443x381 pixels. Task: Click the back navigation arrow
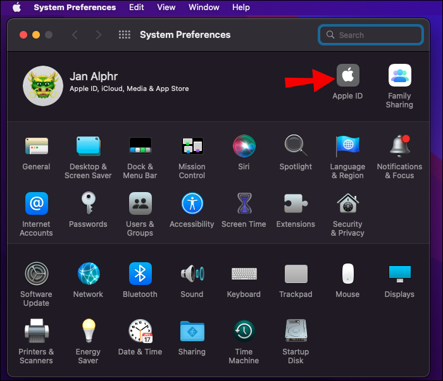pos(75,35)
